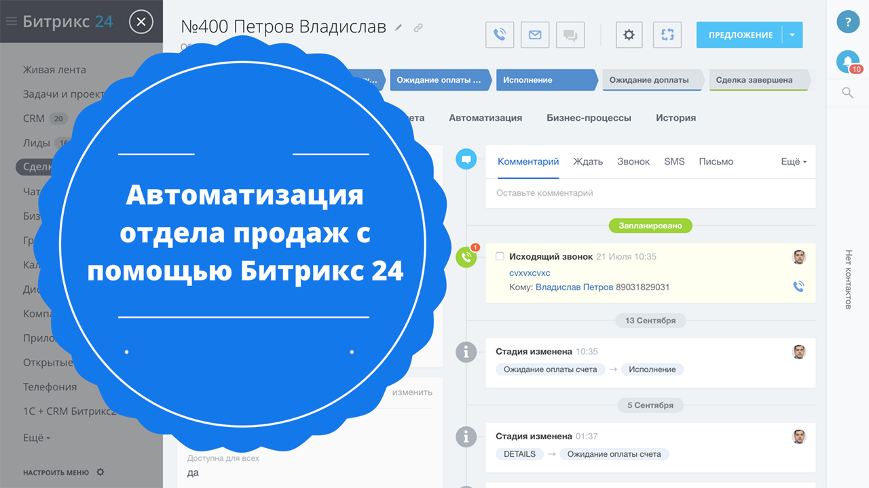Open CRM in sidebar menu

(34, 119)
